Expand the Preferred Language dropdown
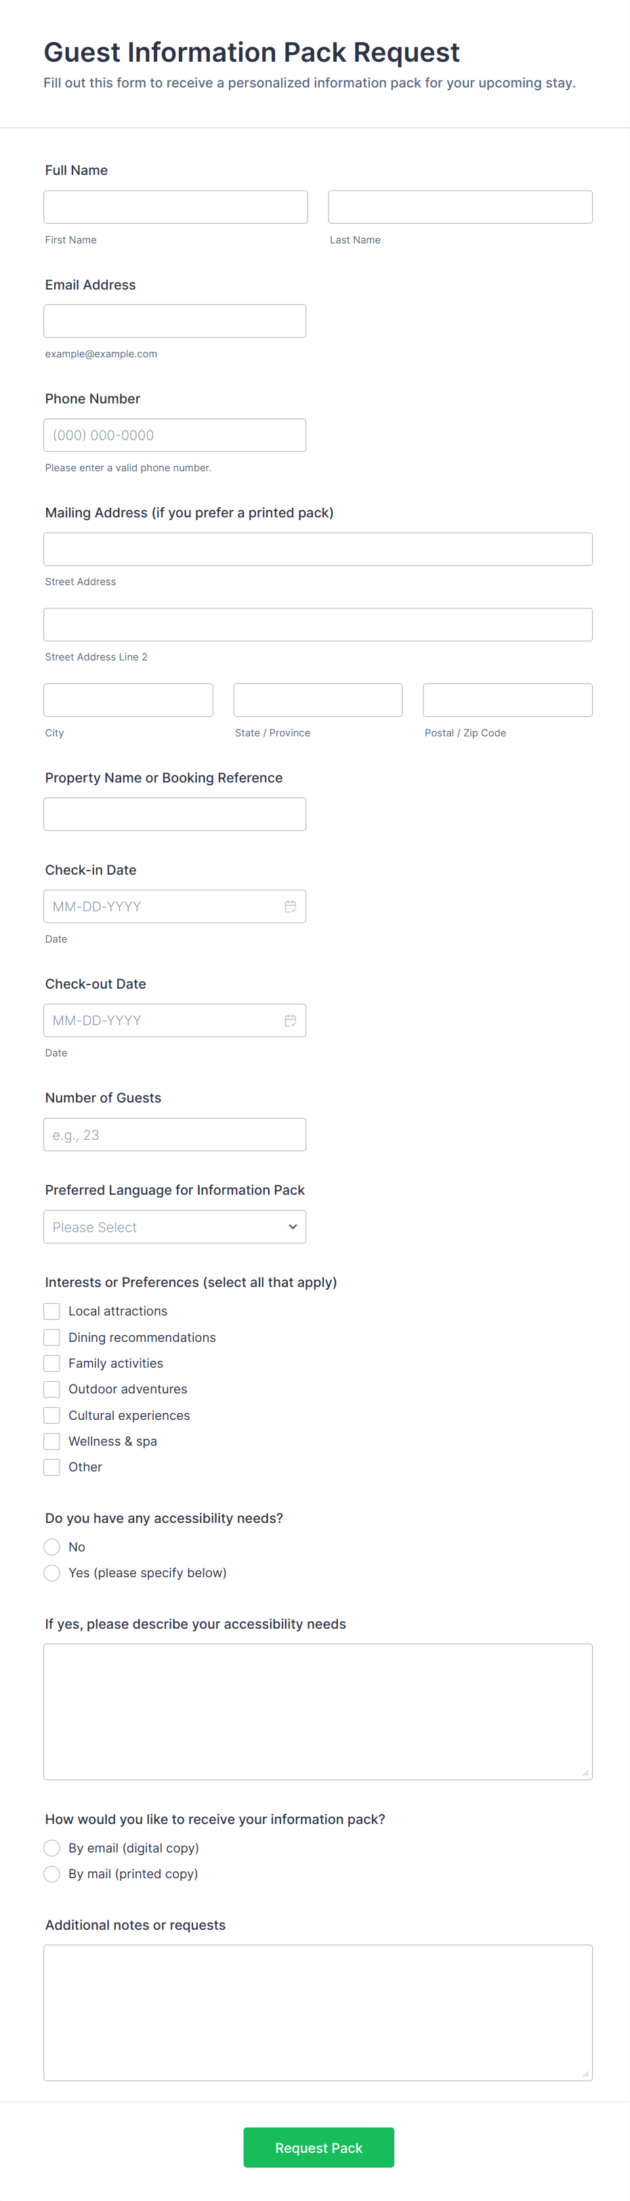Screen dimensions: 630x2201 click(175, 1226)
